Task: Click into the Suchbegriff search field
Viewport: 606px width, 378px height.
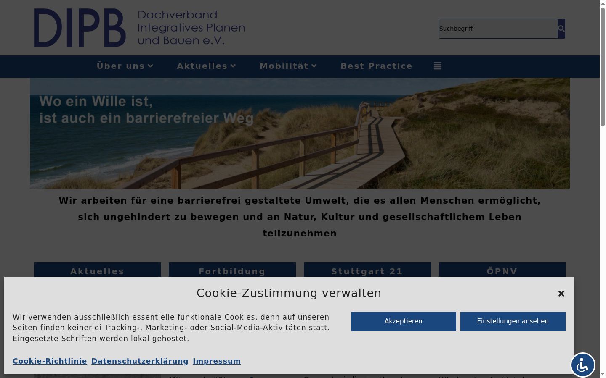Action: pos(498,29)
